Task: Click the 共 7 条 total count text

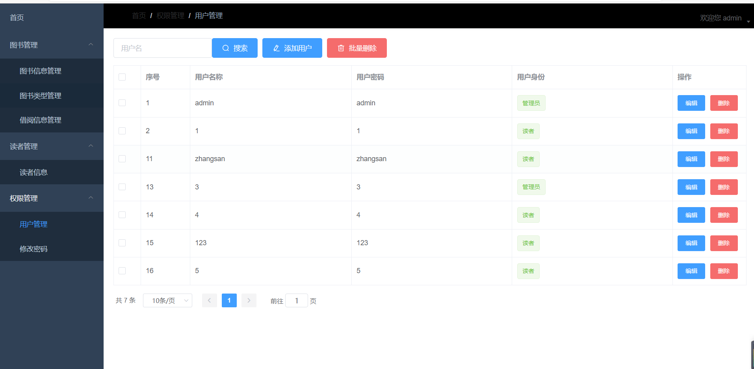Action: (x=126, y=301)
